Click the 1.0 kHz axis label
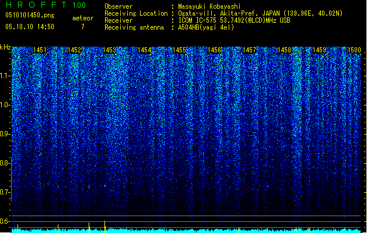Viewport: 367px width, 233px height. [5, 105]
